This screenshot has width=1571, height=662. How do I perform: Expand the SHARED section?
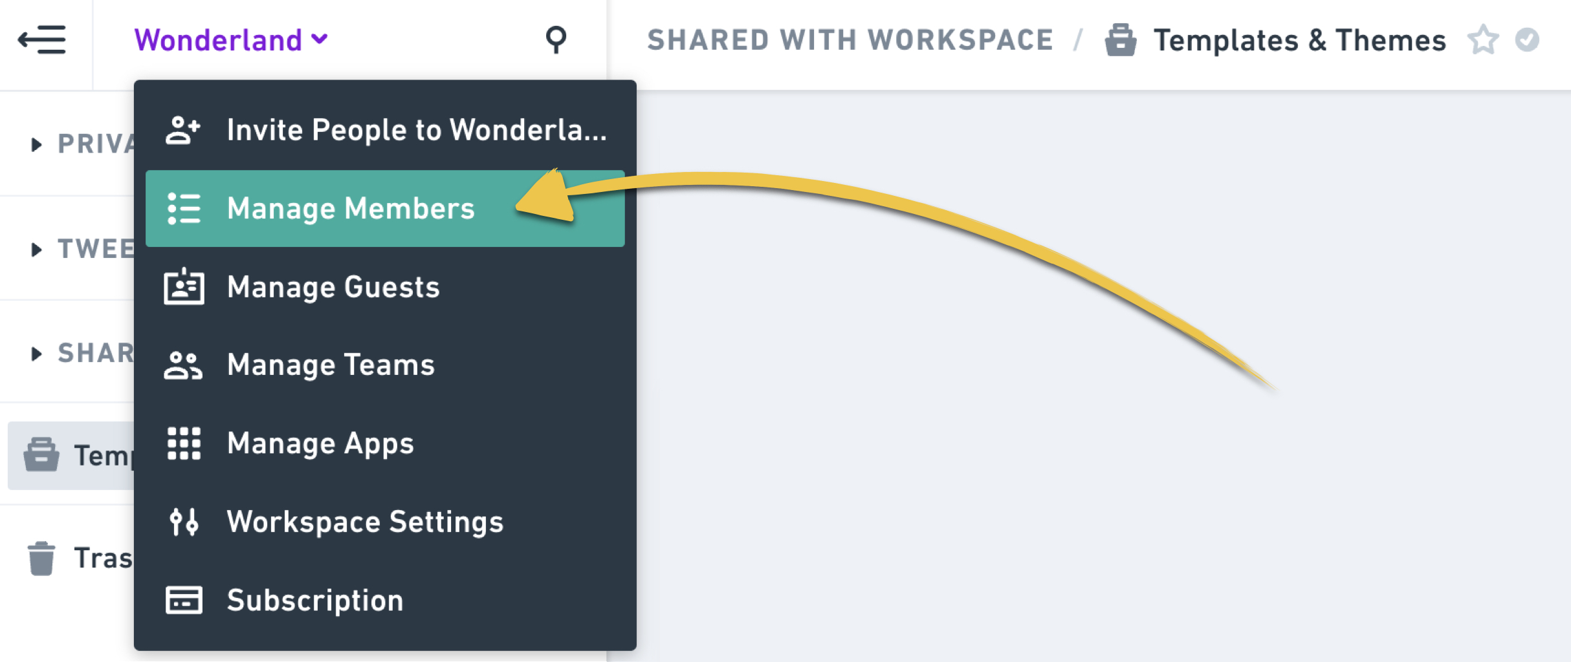click(36, 353)
